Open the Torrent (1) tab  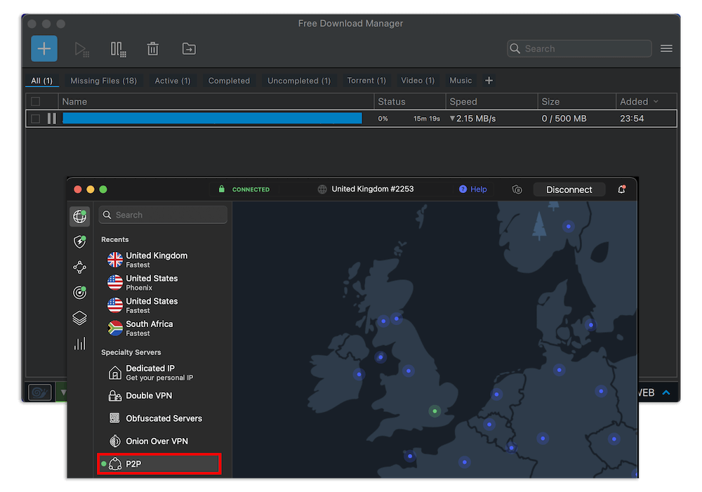366,81
